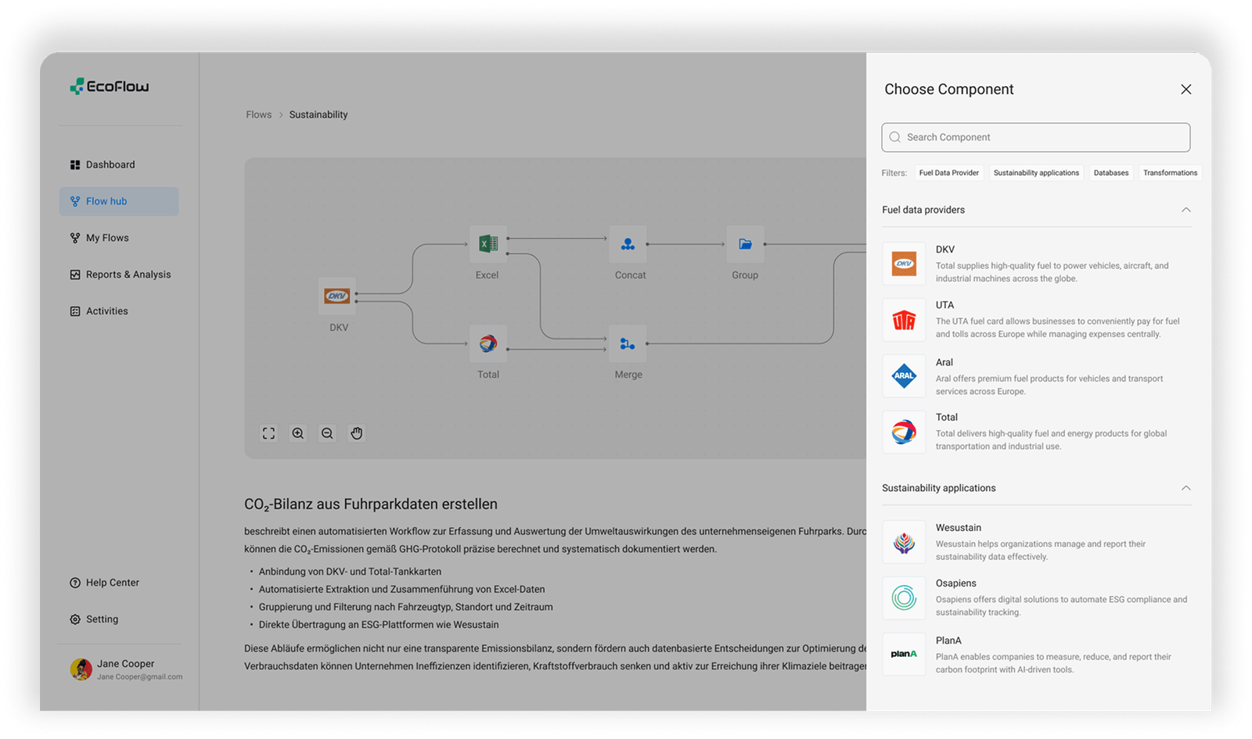Image resolution: width=1252 pixels, height=739 pixels.
Task: Click the Osapiens component title
Action: [x=956, y=583]
